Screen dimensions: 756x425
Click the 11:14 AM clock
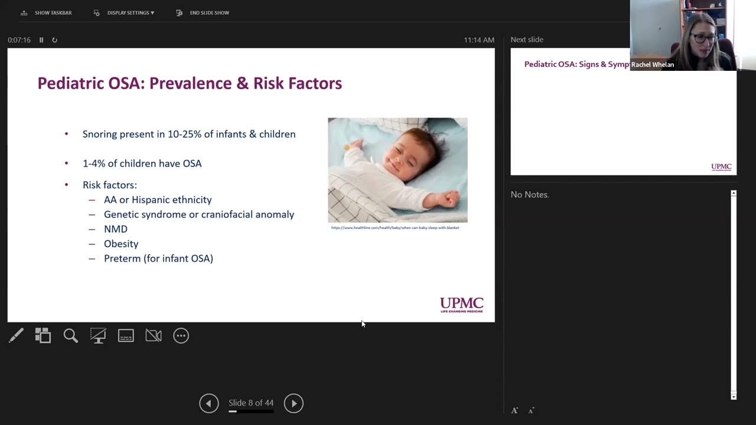[479, 40]
